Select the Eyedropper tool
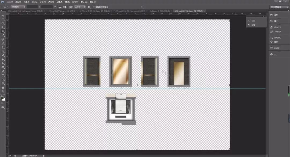This screenshot has width=290, height=157. (3, 35)
